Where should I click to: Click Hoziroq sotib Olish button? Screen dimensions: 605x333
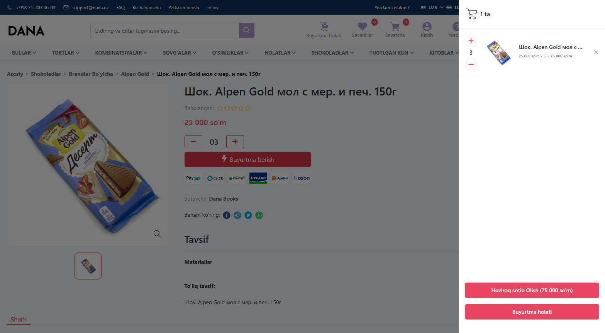pos(532,290)
